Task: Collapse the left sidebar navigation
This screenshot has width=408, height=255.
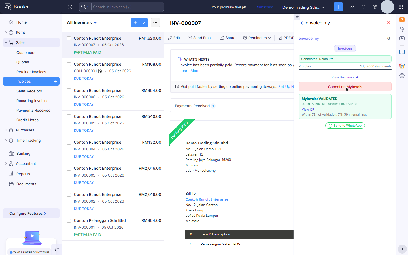Action: click(57, 250)
